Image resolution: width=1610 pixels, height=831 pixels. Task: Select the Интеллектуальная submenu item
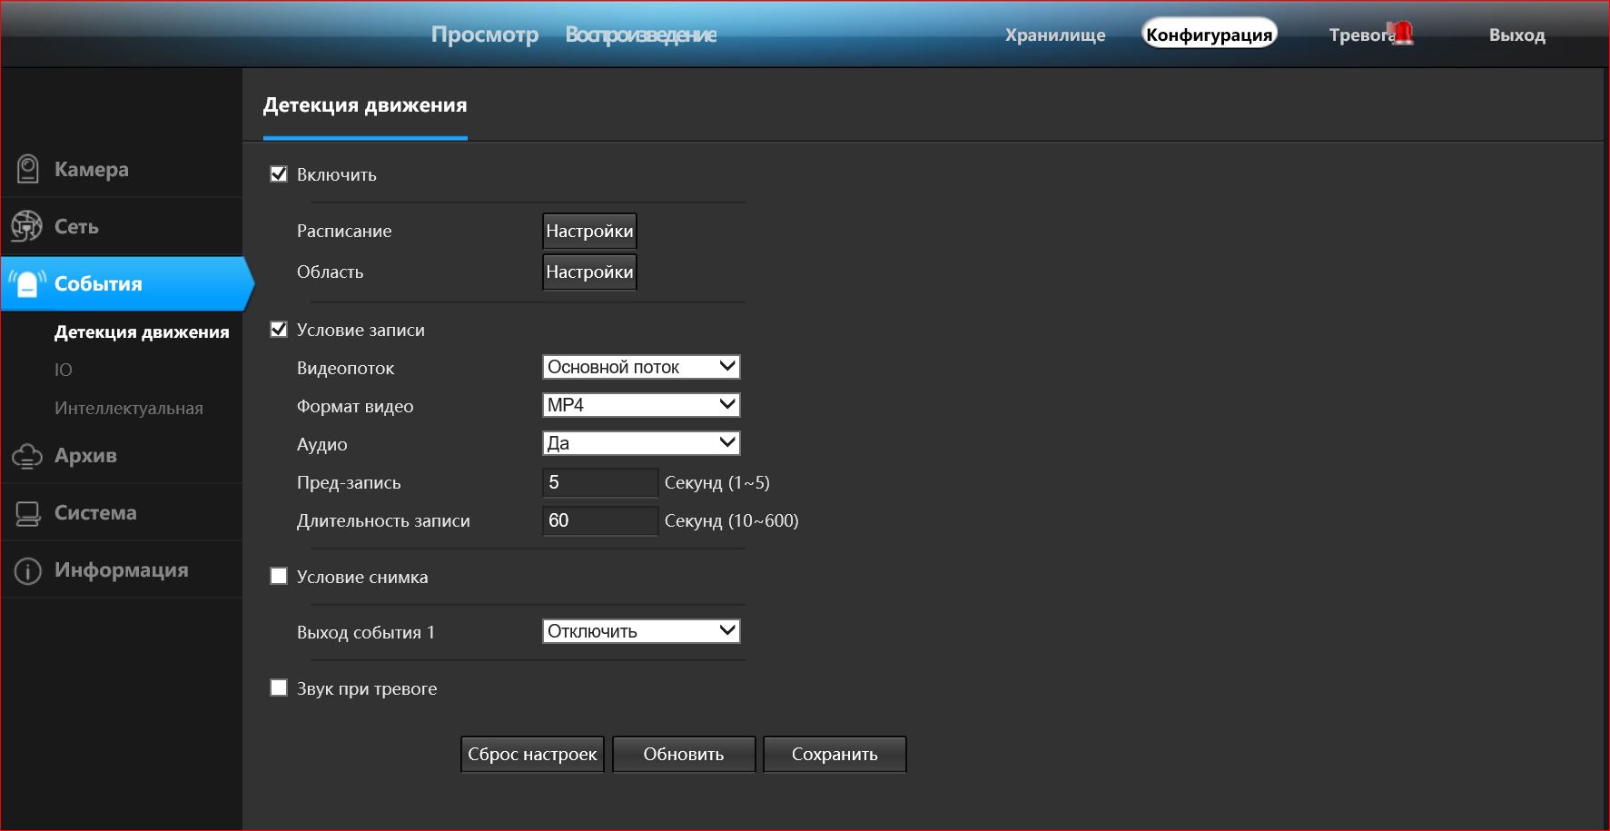tap(129, 408)
